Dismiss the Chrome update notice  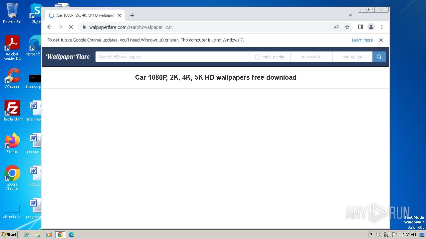coord(381,40)
